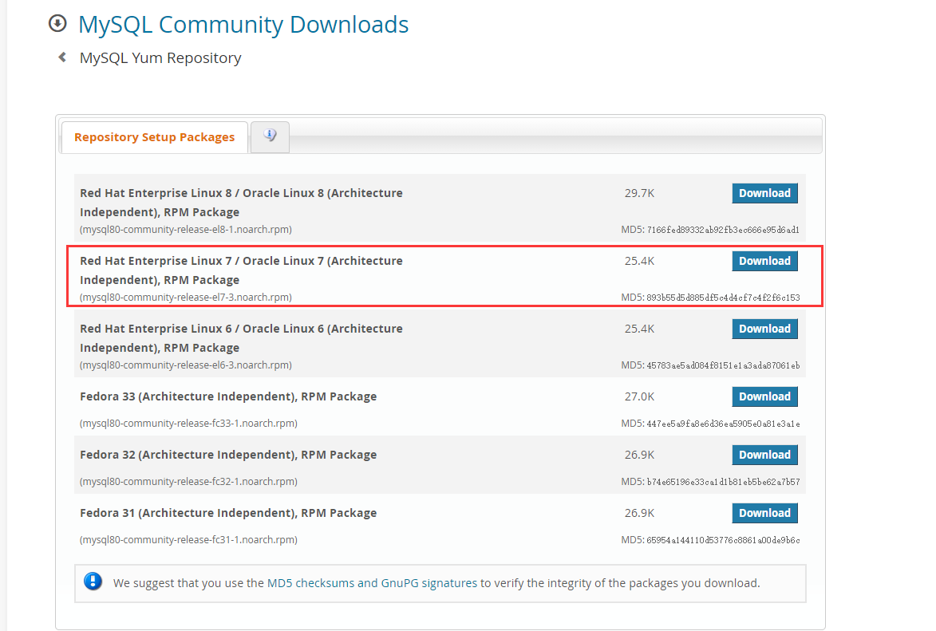Go back to MySQL Yum Repository
The width and height of the screenshot is (936, 631).
click(x=160, y=58)
